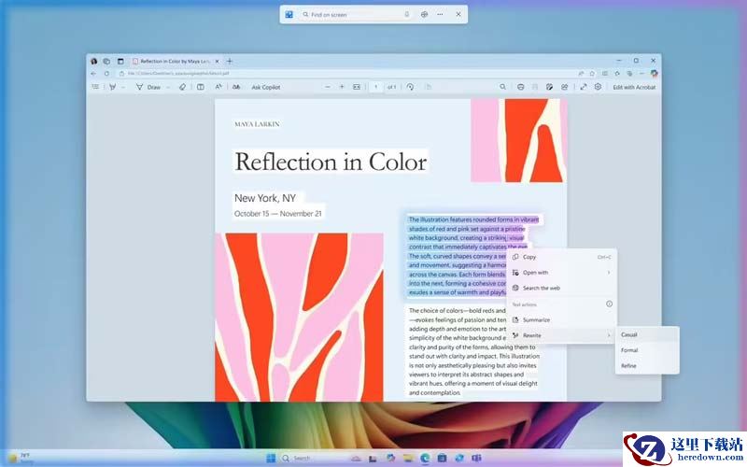Select the Erase tool
This screenshot has width=747, height=467.
182,87
